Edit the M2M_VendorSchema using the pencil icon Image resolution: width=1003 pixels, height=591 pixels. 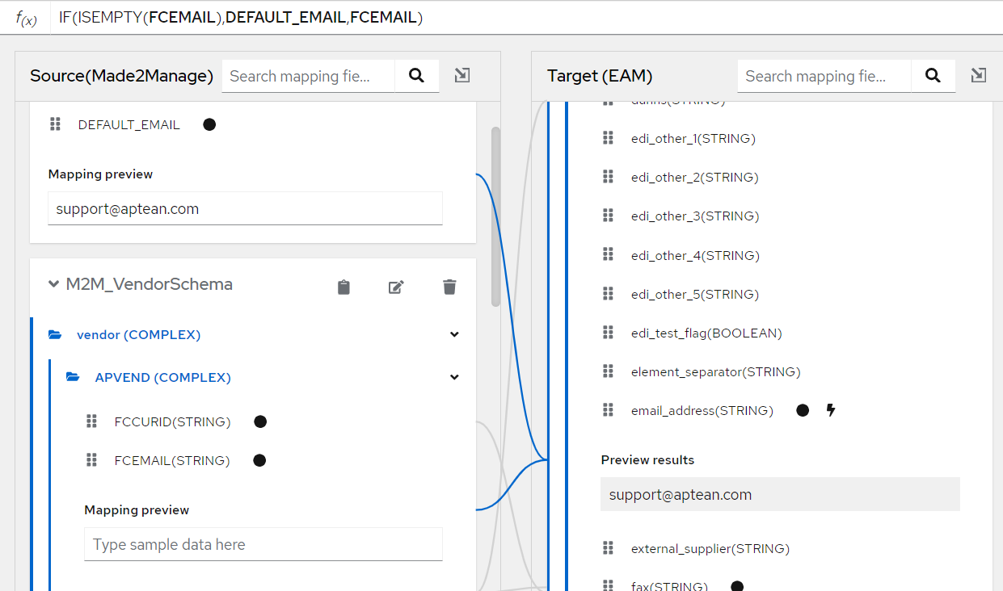[x=396, y=287]
